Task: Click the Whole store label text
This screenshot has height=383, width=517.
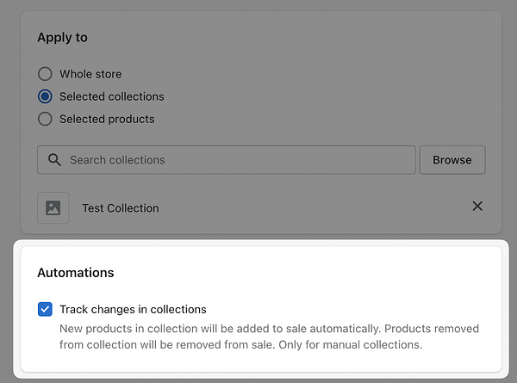Action: click(x=90, y=74)
